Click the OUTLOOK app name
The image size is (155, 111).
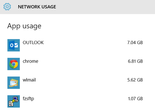point(33,43)
